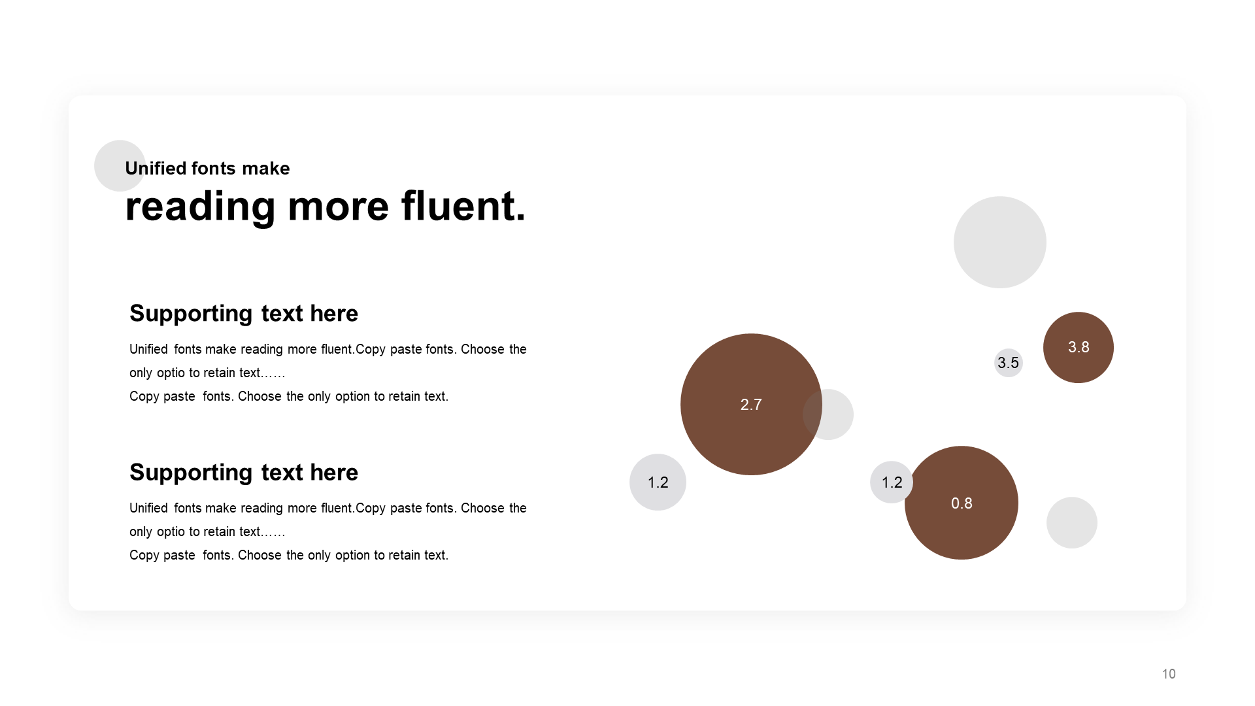
Task: Click the 'reading more fluent.' headline
Action: 326,207
